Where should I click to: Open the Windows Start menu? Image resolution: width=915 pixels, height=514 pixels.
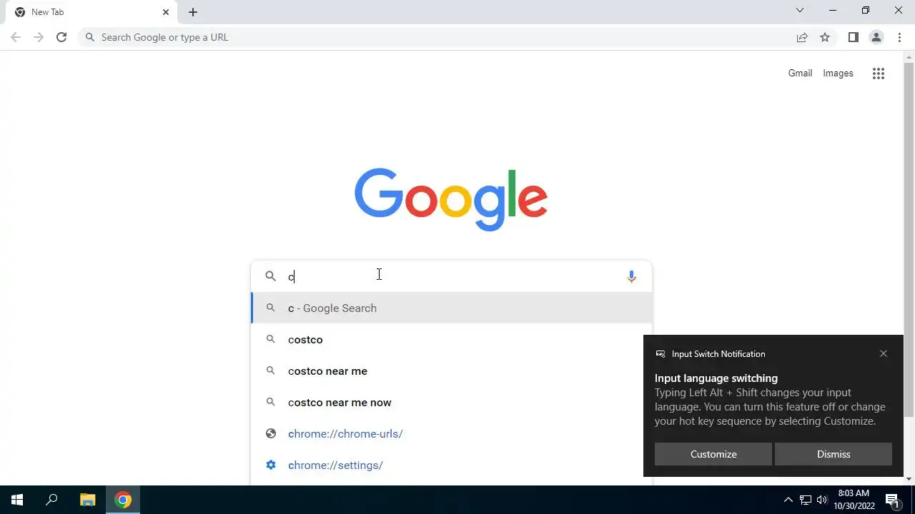[17, 500]
